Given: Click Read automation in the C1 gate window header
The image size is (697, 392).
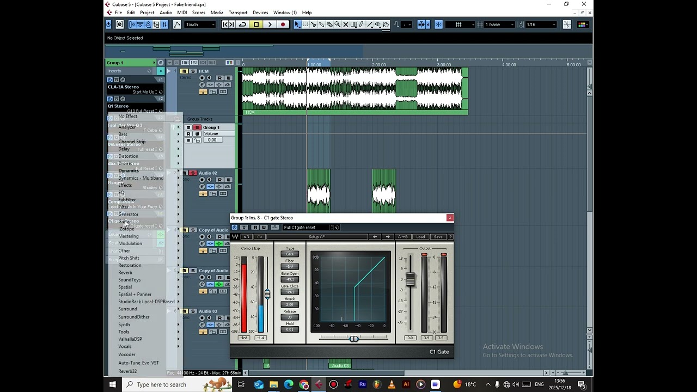Looking at the screenshot, I should [254, 228].
